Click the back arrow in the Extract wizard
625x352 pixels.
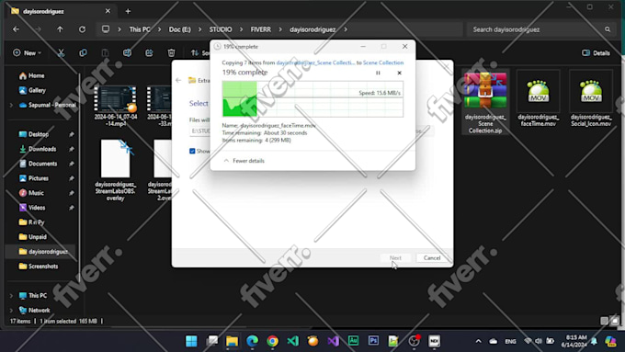[x=178, y=80]
